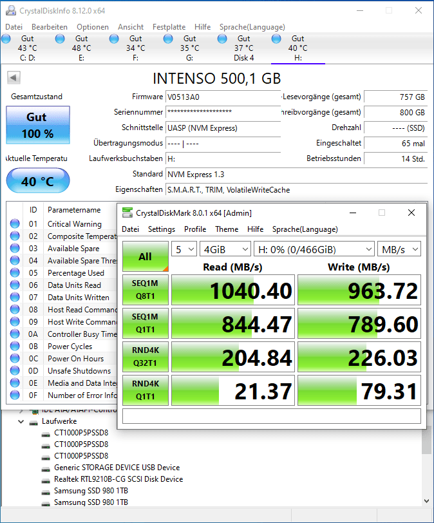The width and height of the screenshot is (434, 523).
Task: Open target drive dropdown H: 0% (0/466GiB)
Action: [x=314, y=249]
